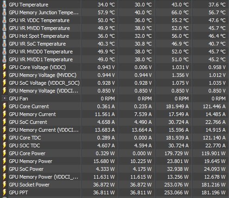Select the GPU Core Power sensor label

pyautogui.click(x=27, y=153)
